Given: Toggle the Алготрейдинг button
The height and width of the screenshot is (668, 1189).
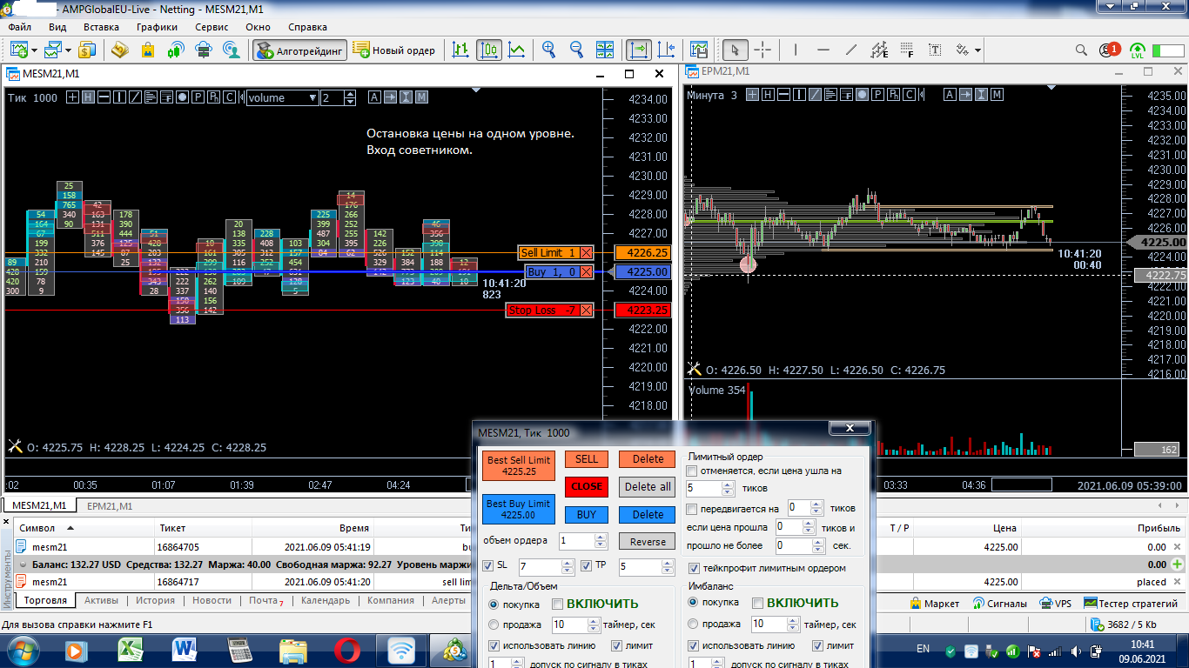Looking at the screenshot, I should click(x=300, y=50).
